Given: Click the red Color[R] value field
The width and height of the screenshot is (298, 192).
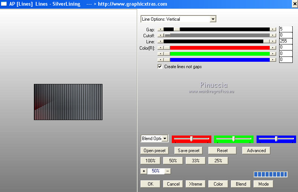Looking at the screenshot, I should coord(286,47).
